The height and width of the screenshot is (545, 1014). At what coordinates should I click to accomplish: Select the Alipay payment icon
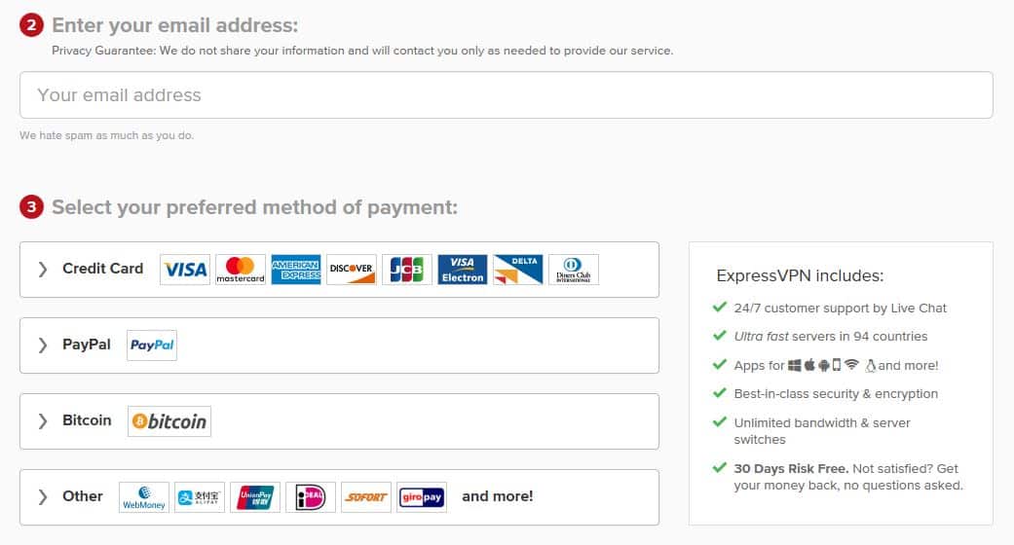[200, 497]
